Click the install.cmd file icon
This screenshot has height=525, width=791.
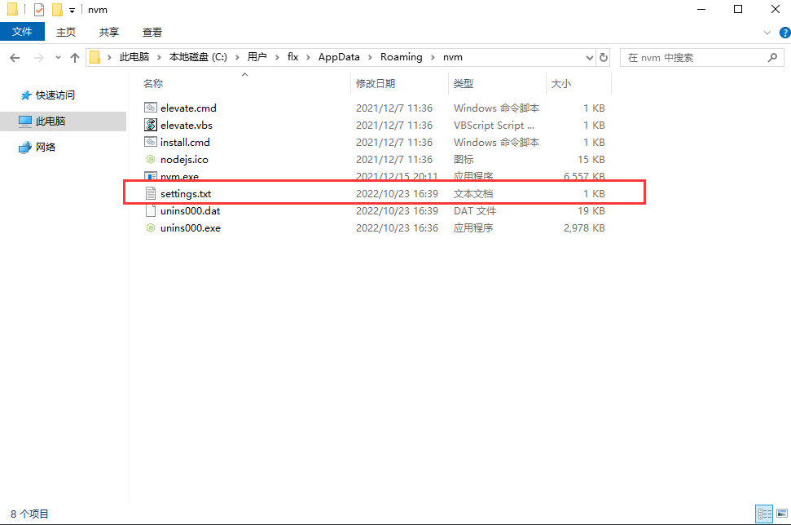coord(151,142)
